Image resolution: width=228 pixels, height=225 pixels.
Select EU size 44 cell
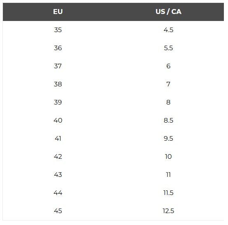(58, 193)
